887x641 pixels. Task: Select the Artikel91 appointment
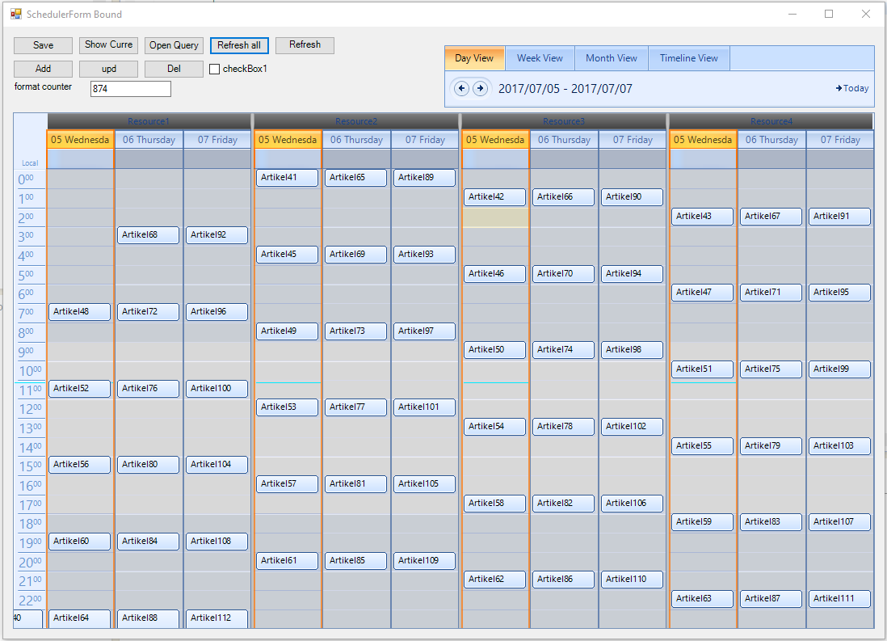coord(839,217)
